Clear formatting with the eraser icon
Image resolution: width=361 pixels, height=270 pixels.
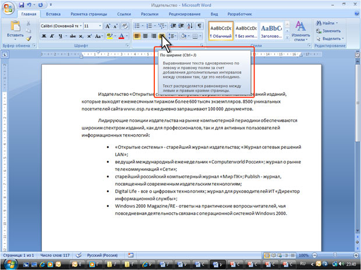pyautogui.click(x=125, y=26)
